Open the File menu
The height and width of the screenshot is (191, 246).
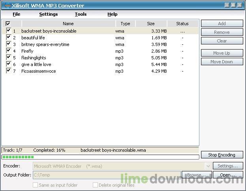[17, 14]
